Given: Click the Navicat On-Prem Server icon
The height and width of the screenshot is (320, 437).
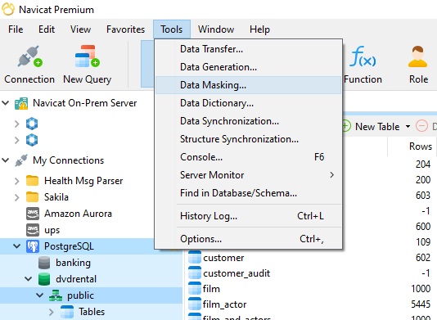Looking at the screenshot, I should coord(21,103).
